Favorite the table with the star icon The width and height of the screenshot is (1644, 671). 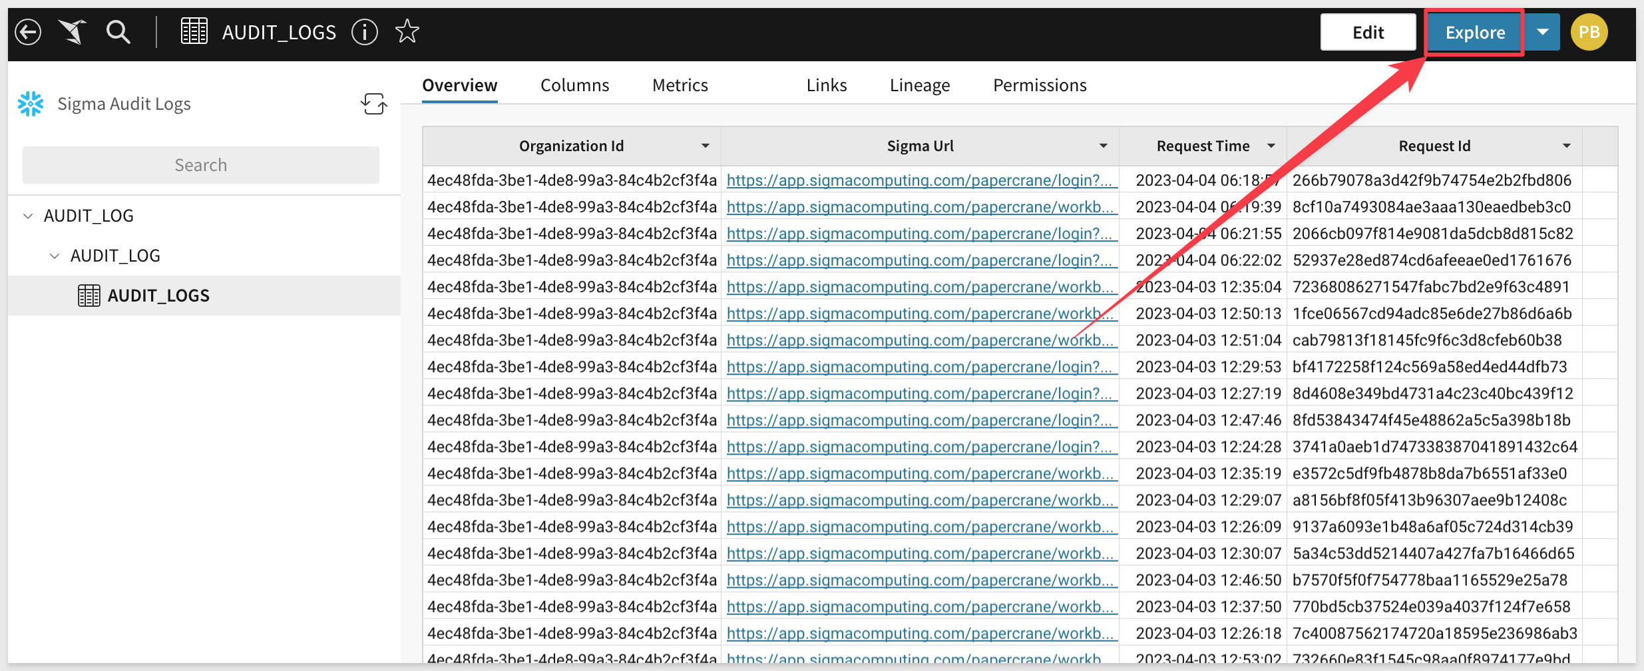[407, 32]
